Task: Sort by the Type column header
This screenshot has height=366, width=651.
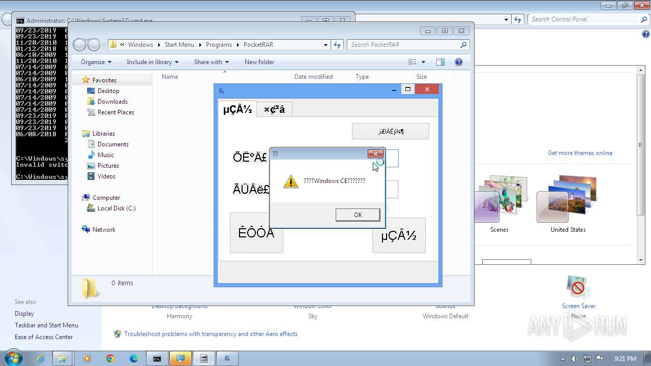Action: (x=362, y=77)
